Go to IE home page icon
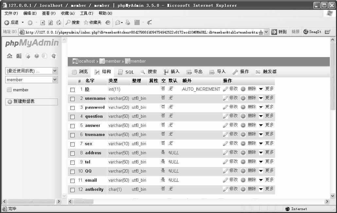The height and width of the screenshot is (213, 337). point(59,23)
